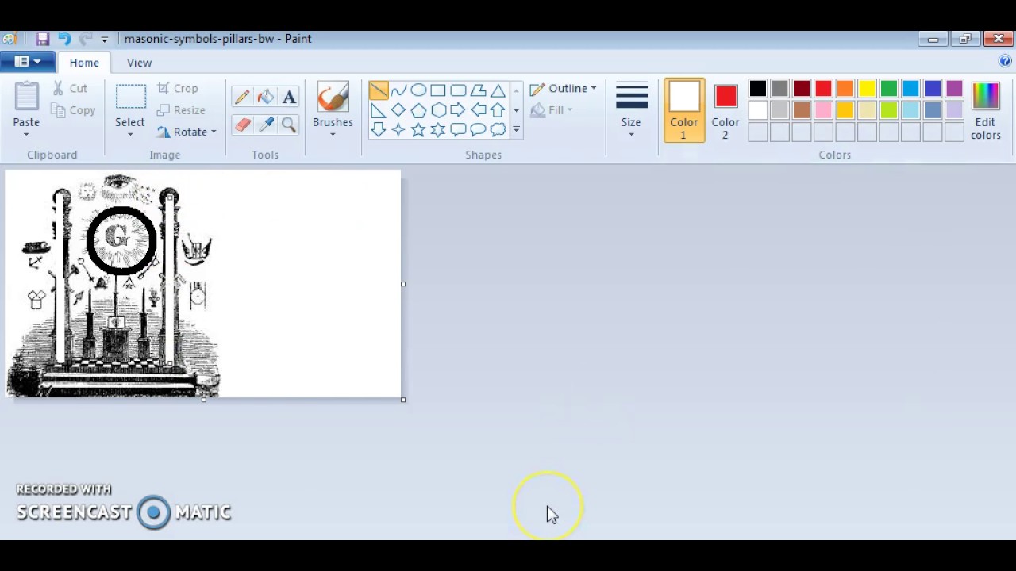
Task: Open the Size thickness dropdown
Action: coord(631,110)
